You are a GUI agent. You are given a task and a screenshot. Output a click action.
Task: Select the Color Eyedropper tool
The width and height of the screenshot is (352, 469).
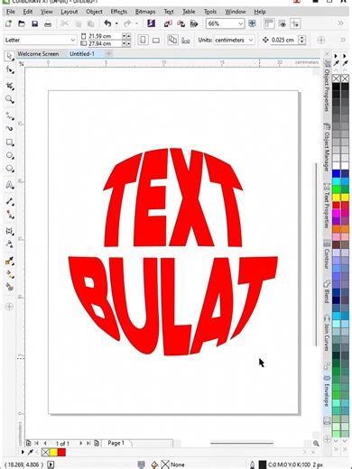[x=10, y=261]
